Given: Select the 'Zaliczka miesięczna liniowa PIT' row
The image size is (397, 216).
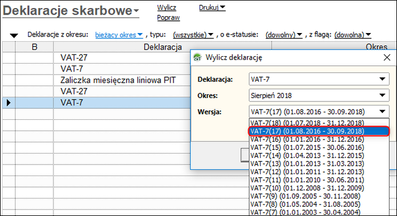Looking at the screenshot, I should [x=96, y=80].
